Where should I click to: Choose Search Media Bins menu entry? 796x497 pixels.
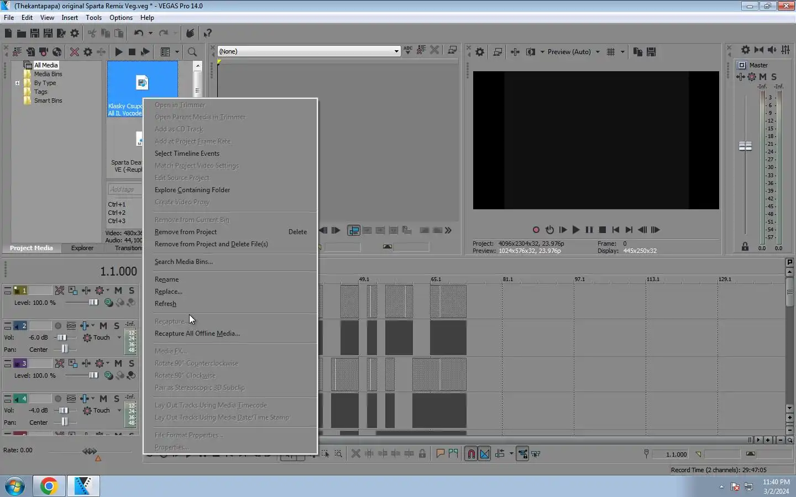[184, 262]
